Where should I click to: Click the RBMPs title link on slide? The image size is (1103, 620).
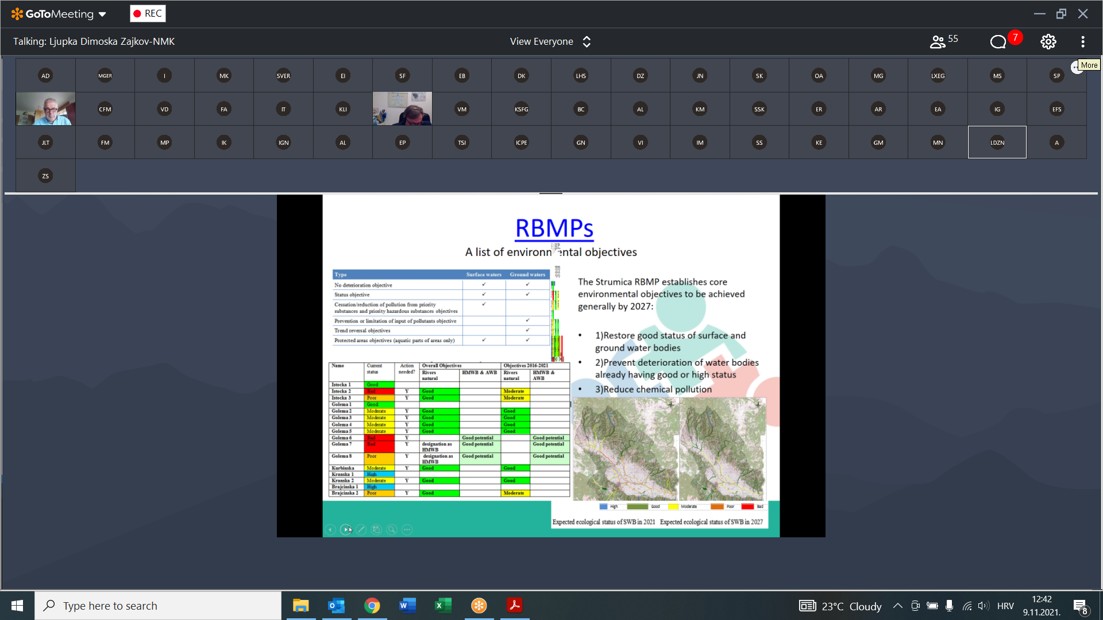click(x=554, y=228)
